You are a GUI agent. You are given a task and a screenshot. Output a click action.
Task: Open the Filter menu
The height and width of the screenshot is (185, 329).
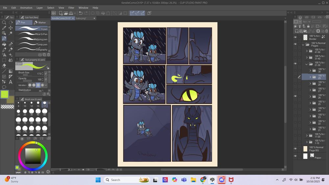[71, 8]
